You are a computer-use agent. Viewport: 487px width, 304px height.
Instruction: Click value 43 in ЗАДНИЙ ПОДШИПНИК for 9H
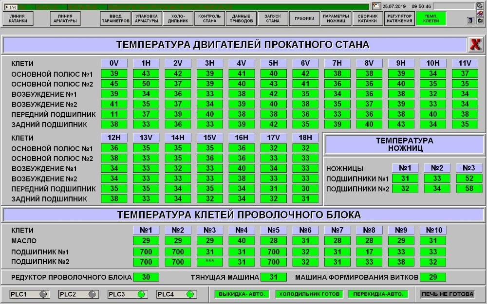point(401,124)
